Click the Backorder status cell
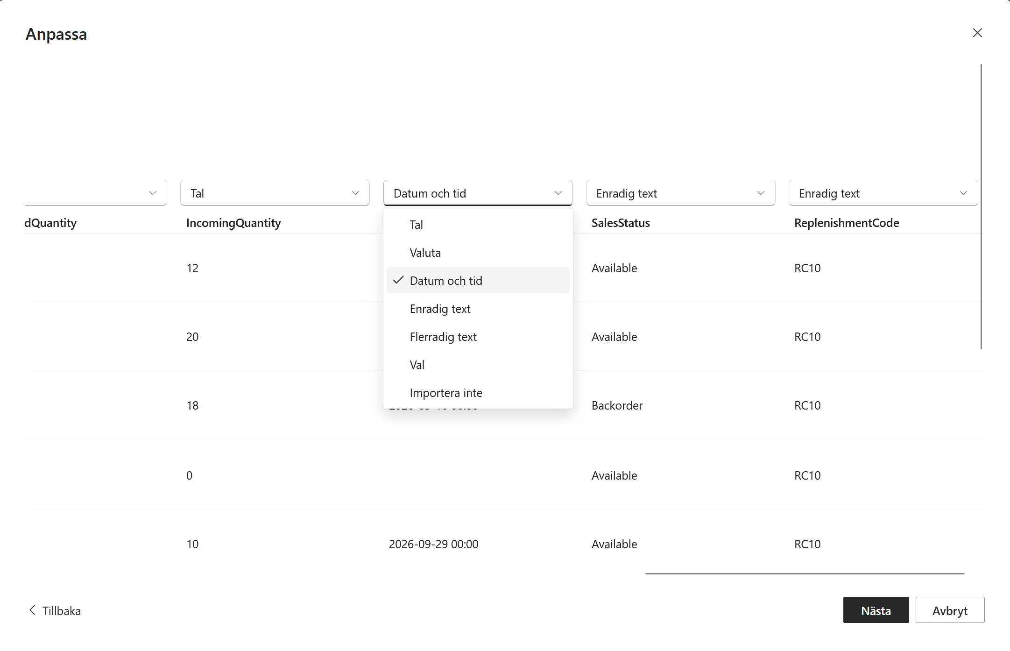The width and height of the screenshot is (1010, 651). (x=617, y=405)
